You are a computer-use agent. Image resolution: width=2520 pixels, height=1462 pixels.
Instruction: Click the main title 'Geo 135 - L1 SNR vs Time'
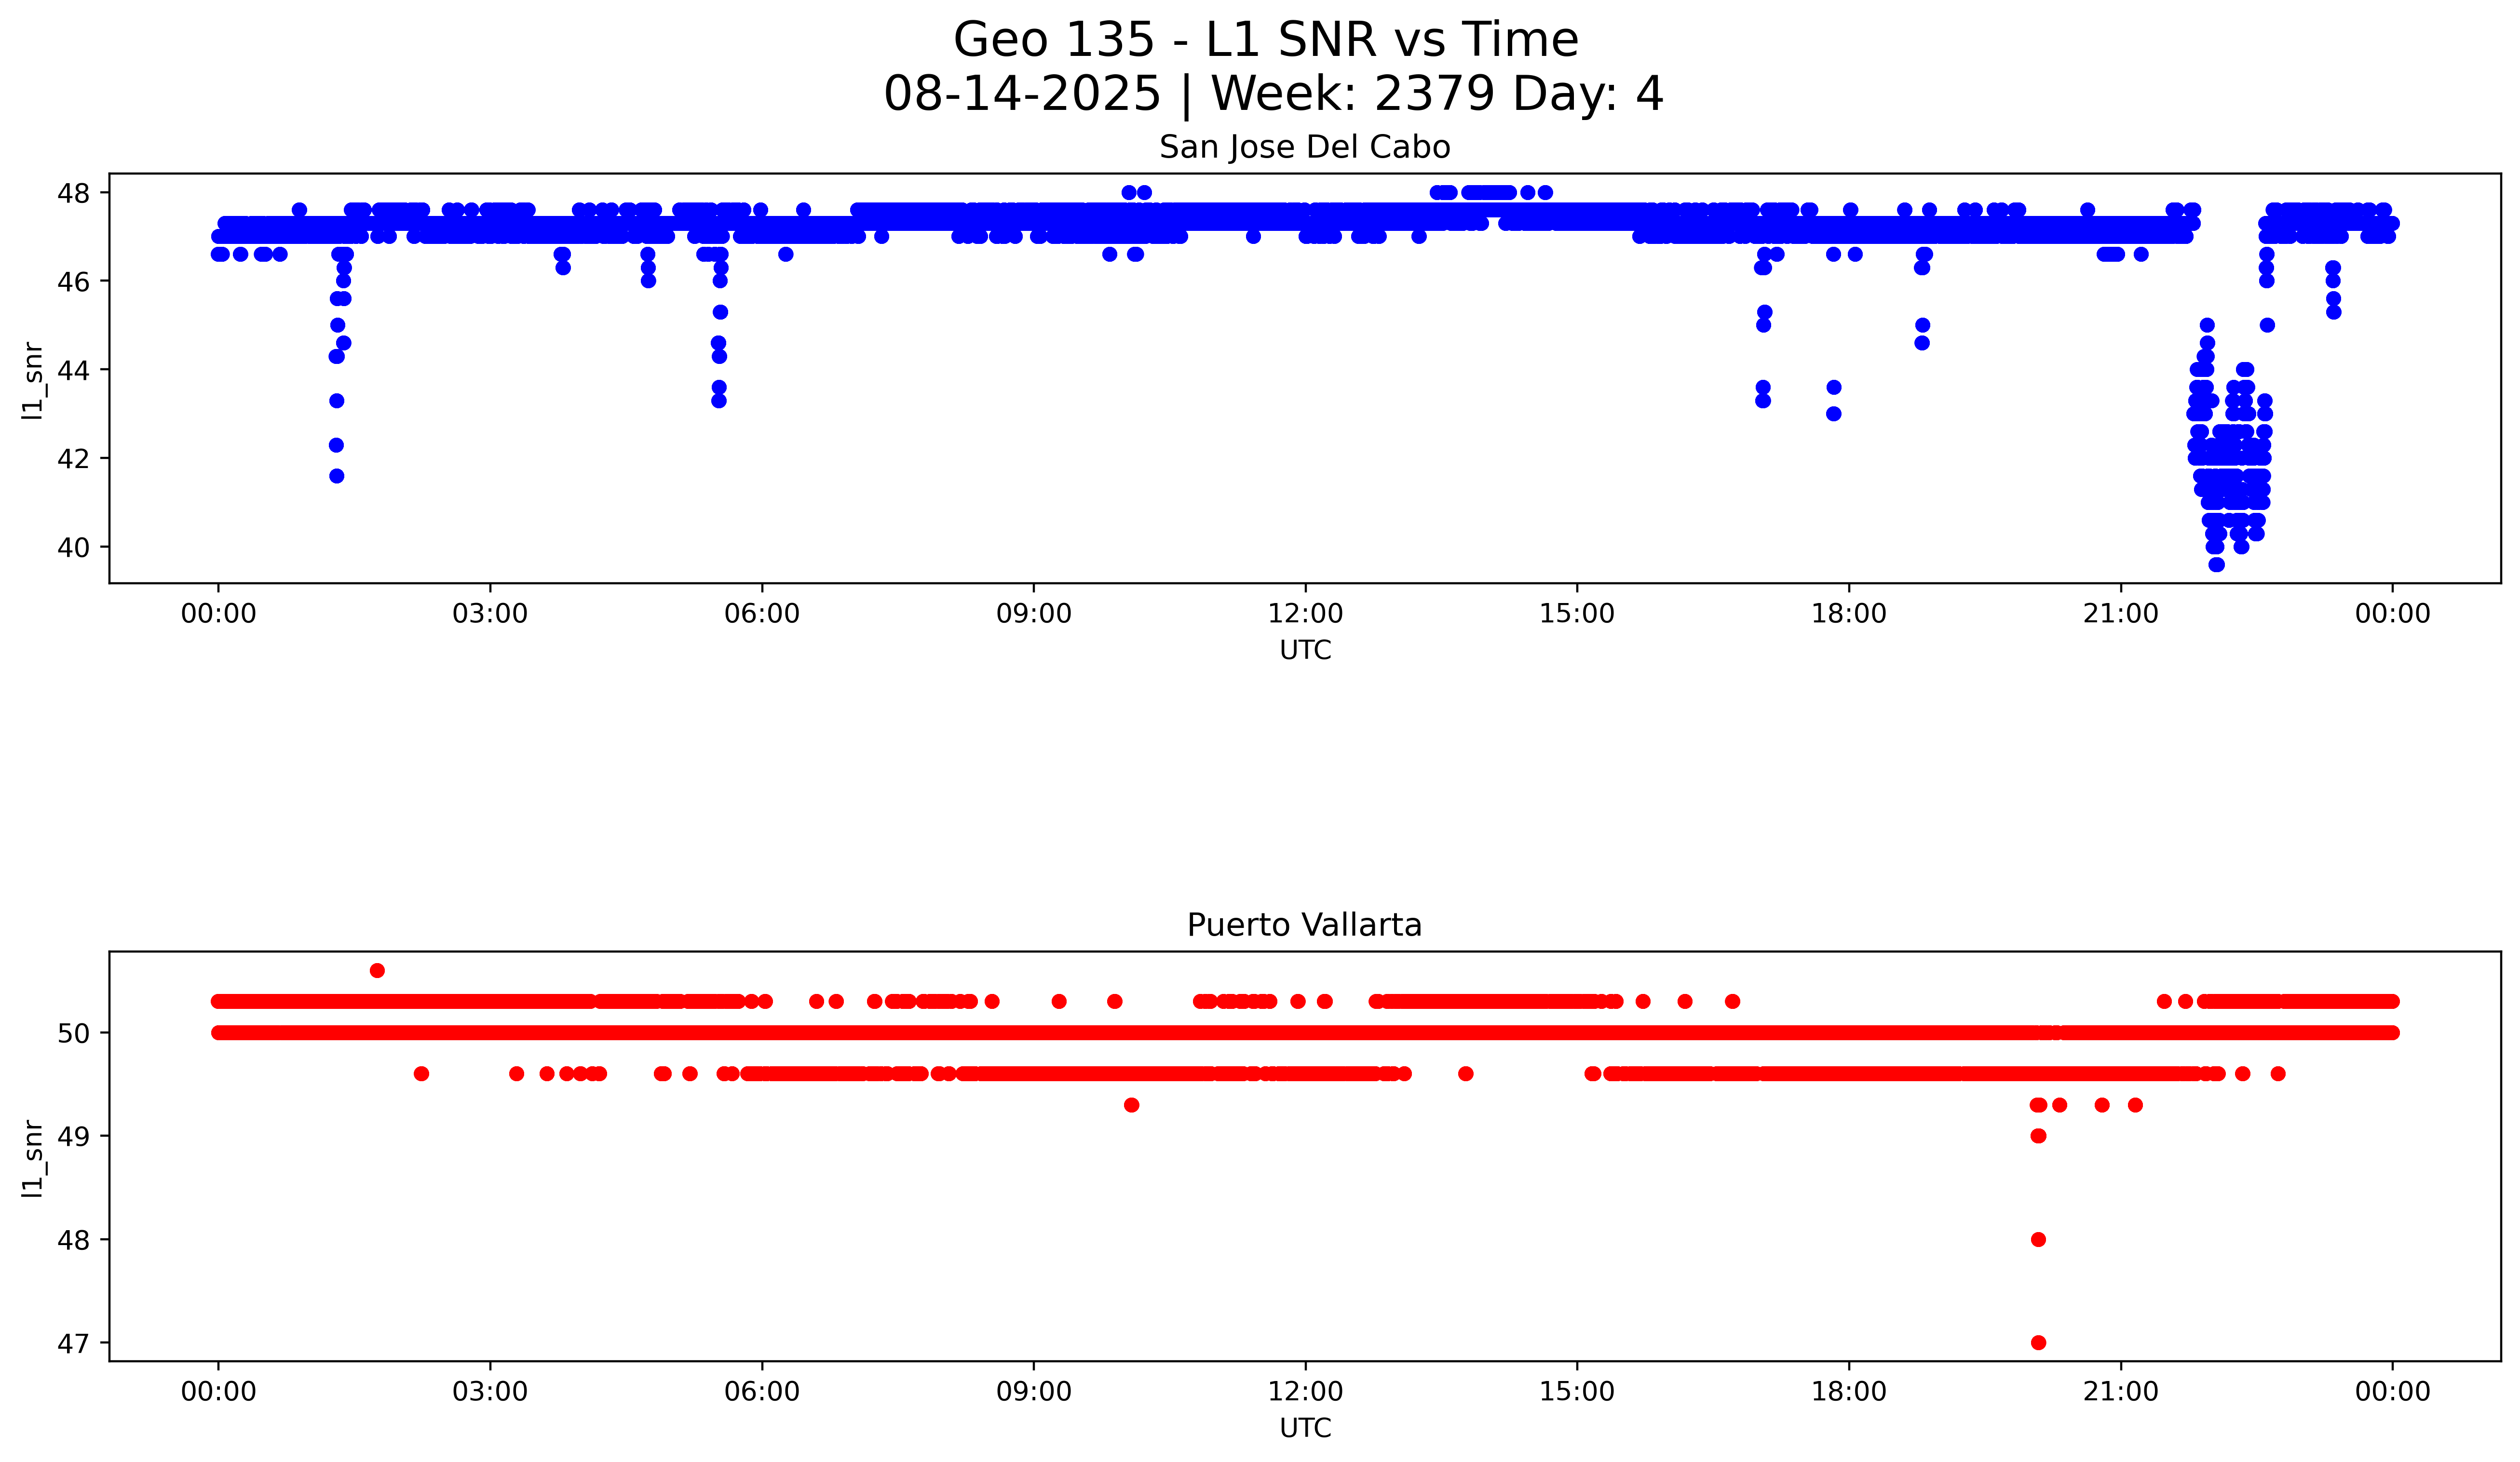1265,40
